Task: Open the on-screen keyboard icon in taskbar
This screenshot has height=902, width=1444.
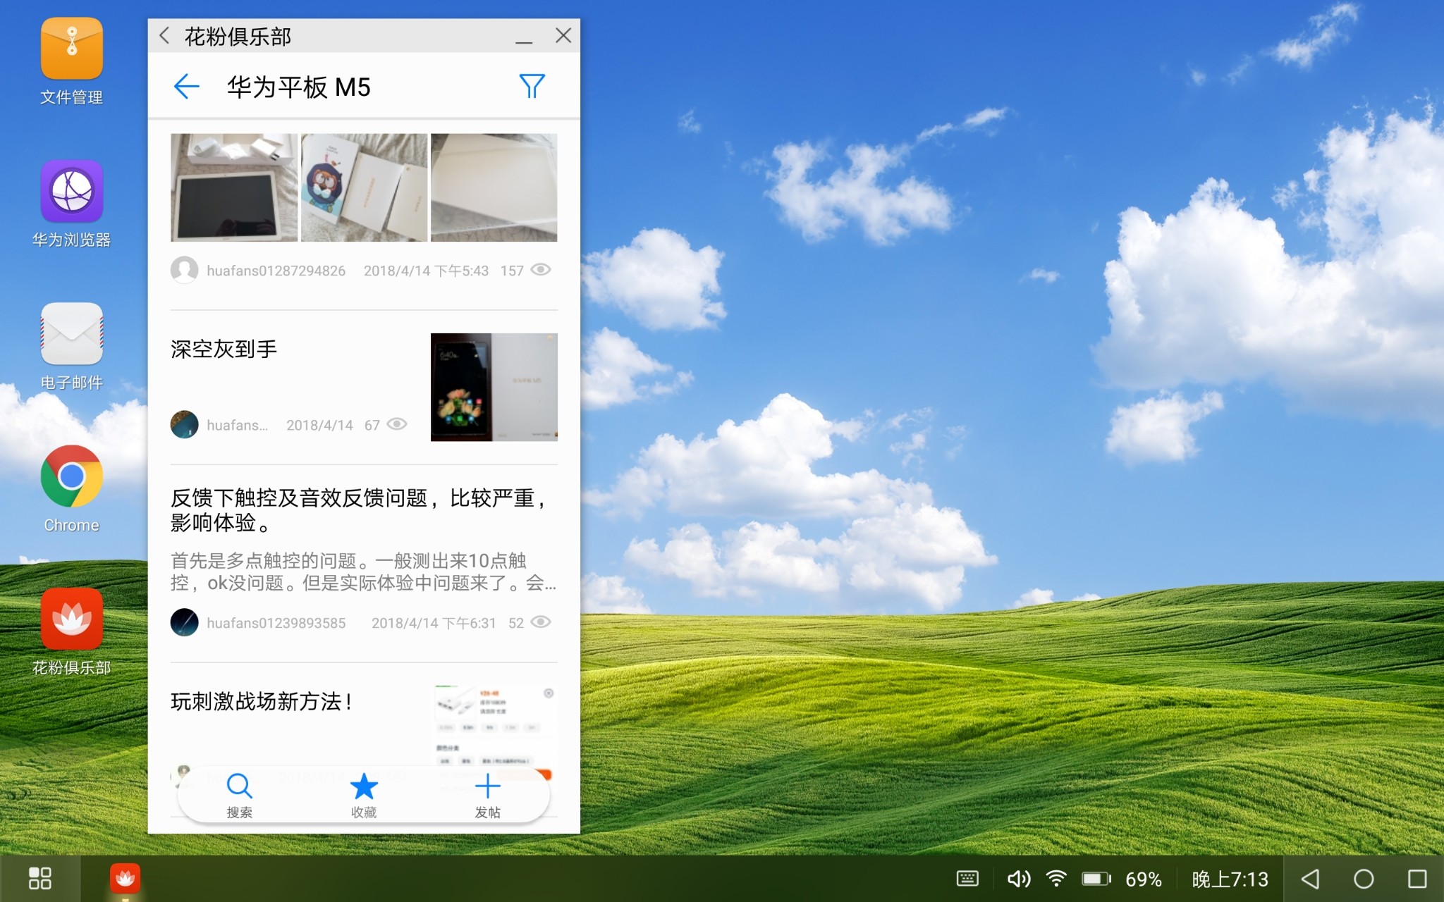Action: 967,879
